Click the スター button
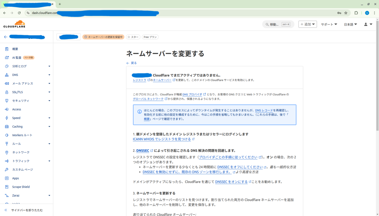This screenshot has height=216, width=379. [x=133, y=37]
